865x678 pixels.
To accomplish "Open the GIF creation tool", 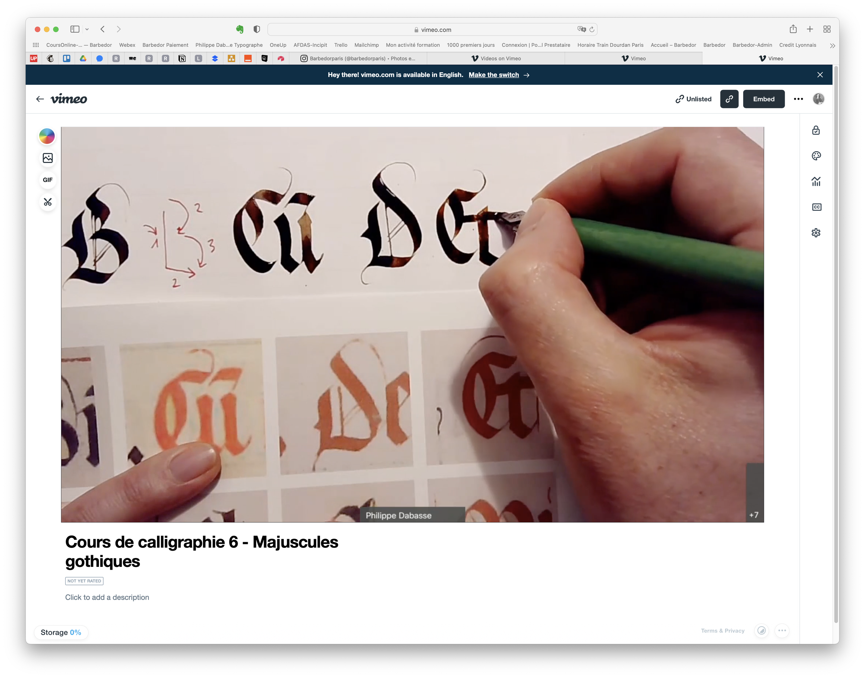I will point(47,179).
